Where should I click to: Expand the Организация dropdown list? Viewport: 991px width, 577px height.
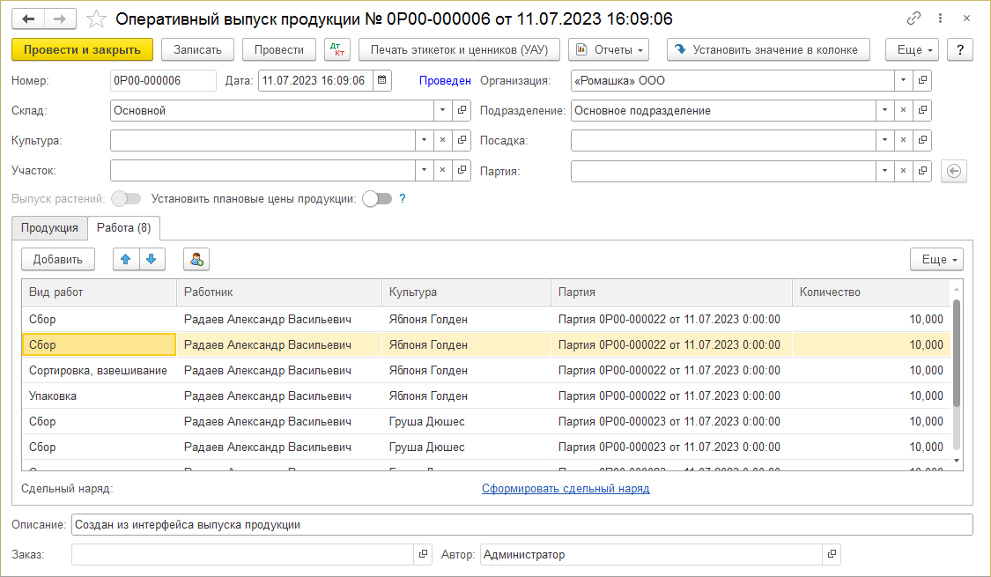click(x=903, y=81)
